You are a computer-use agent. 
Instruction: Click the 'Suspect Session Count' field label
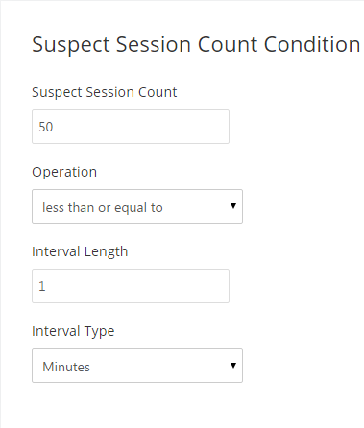point(105,92)
